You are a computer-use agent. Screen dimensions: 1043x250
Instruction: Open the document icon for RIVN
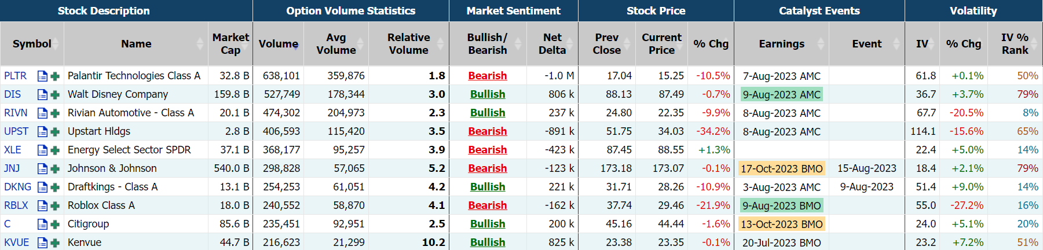42,113
